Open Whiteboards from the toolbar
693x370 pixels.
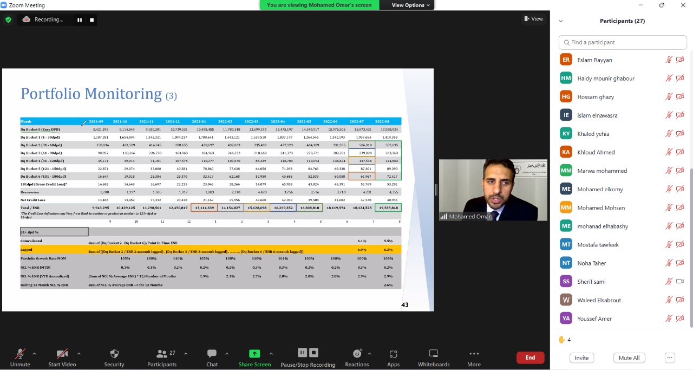pos(433,354)
